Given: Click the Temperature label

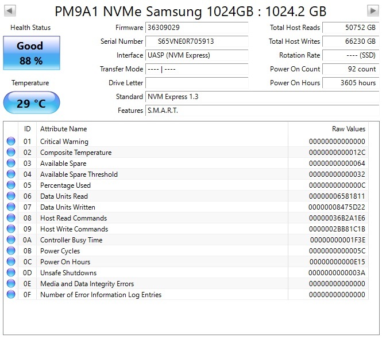Looking at the screenshot, I should (x=30, y=83).
